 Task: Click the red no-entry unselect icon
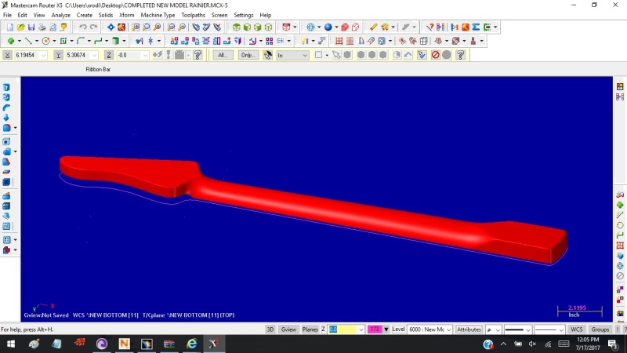(x=436, y=55)
